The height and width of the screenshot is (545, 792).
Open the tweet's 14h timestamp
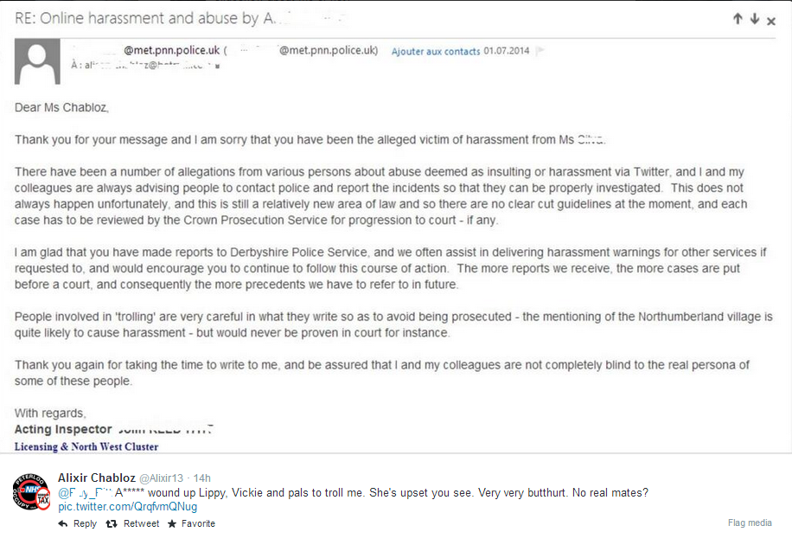click(x=201, y=478)
